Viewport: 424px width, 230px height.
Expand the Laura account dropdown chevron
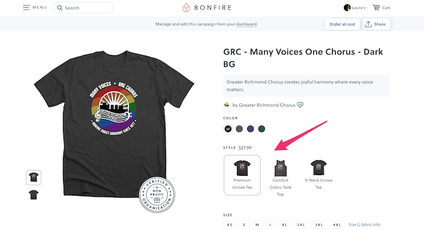tap(365, 8)
